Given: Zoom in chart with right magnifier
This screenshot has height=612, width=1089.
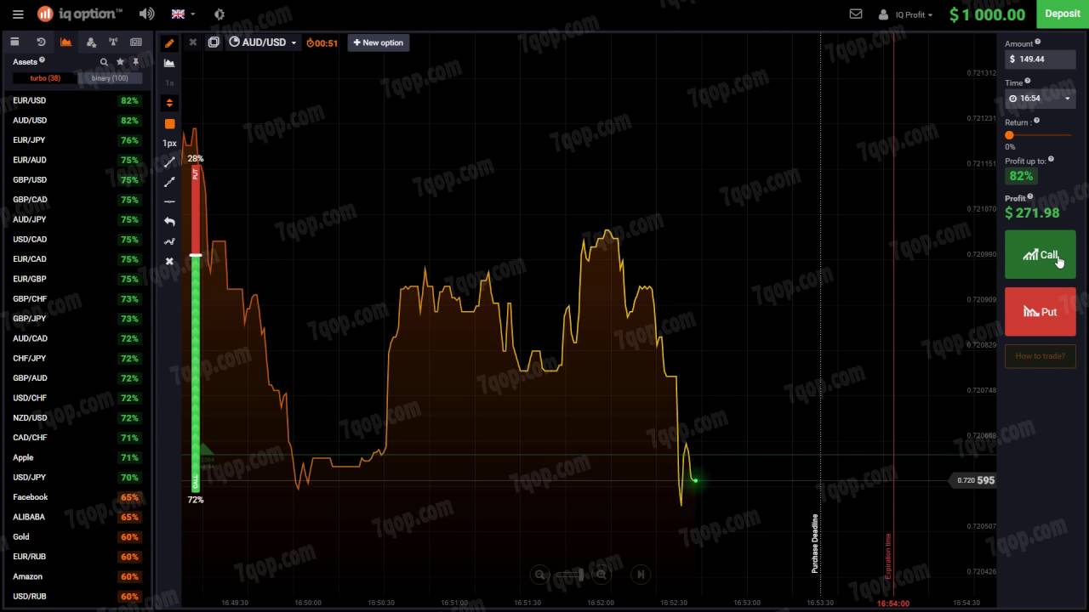Looking at the screenshot, I should [x=602, y=575].
